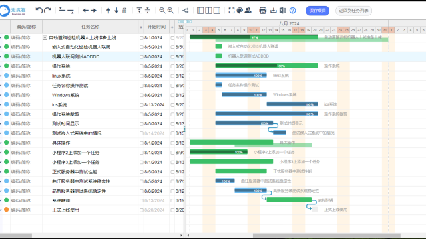426x239 pixels.
Task: Select task row 正式服务器中测试性能
Action: coord(93,172)
